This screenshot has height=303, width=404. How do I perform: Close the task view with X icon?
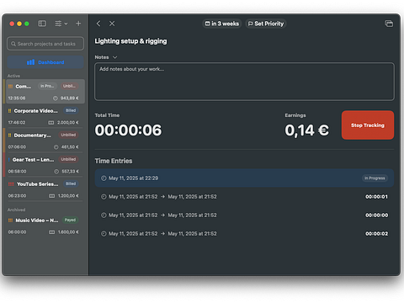pyautogui.click(x=112, y=24)
